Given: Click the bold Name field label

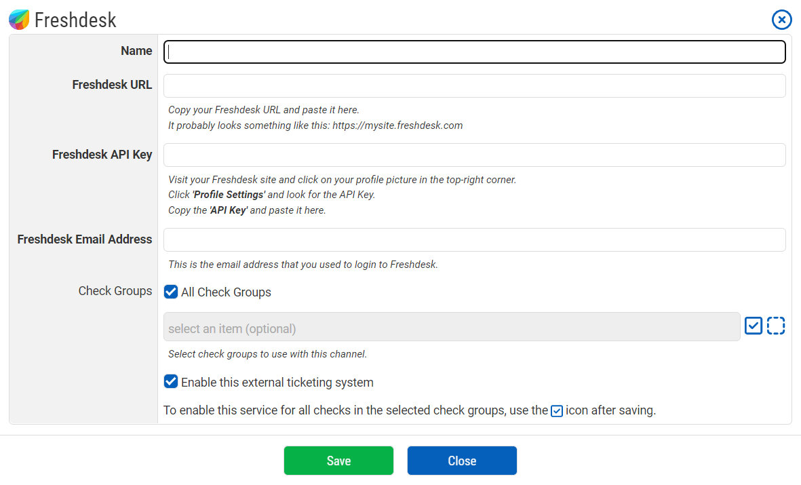Looking at the screenshot, I should [136, 51].
